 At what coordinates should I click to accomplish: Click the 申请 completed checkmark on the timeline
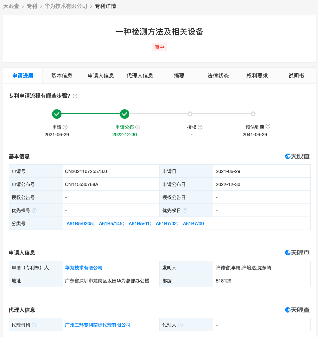pos(57,114)
